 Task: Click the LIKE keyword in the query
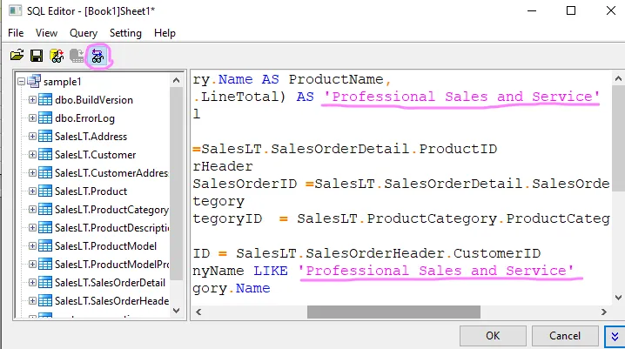tap(270, 271)
